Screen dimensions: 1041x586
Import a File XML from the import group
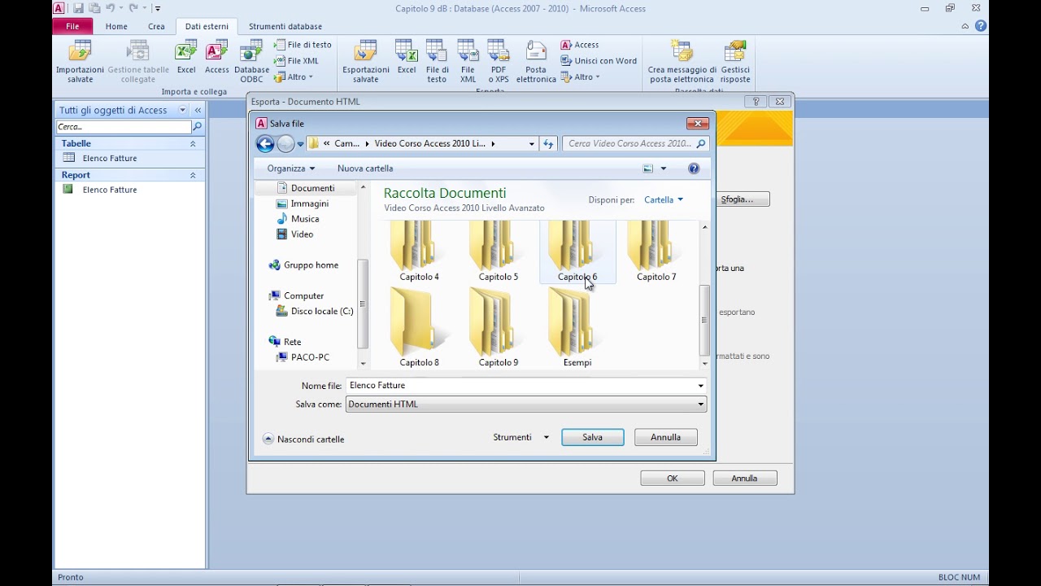click(x=297, y=61)
